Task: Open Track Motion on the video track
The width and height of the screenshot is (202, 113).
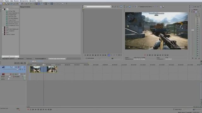Action: click(x=13, y=67)
